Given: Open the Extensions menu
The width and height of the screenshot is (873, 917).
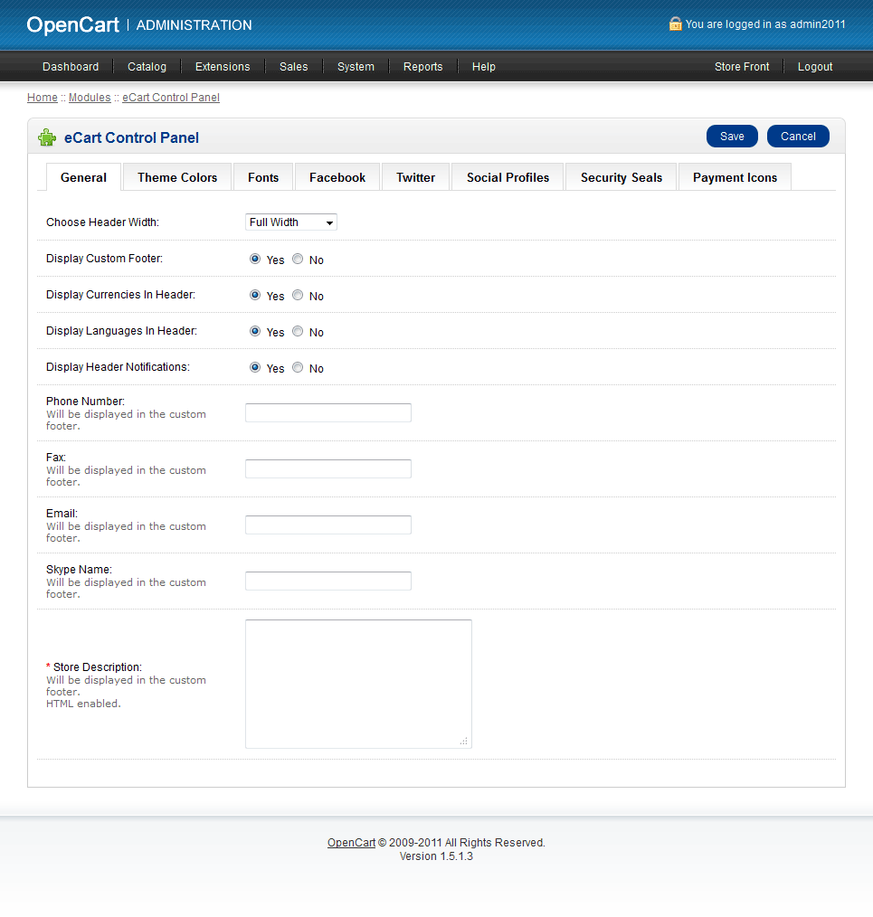Looking at the screenshot, I should click(223, 67).
